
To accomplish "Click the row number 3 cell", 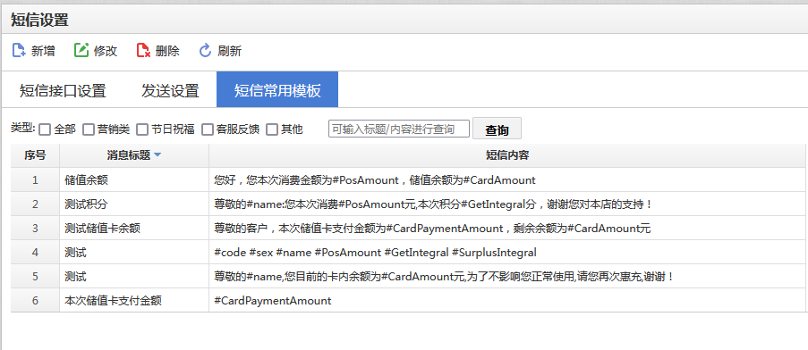I will [35, 229].
